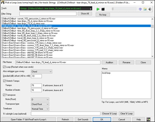Click the Band-in-a-Box title bar icon

[3, 2]
